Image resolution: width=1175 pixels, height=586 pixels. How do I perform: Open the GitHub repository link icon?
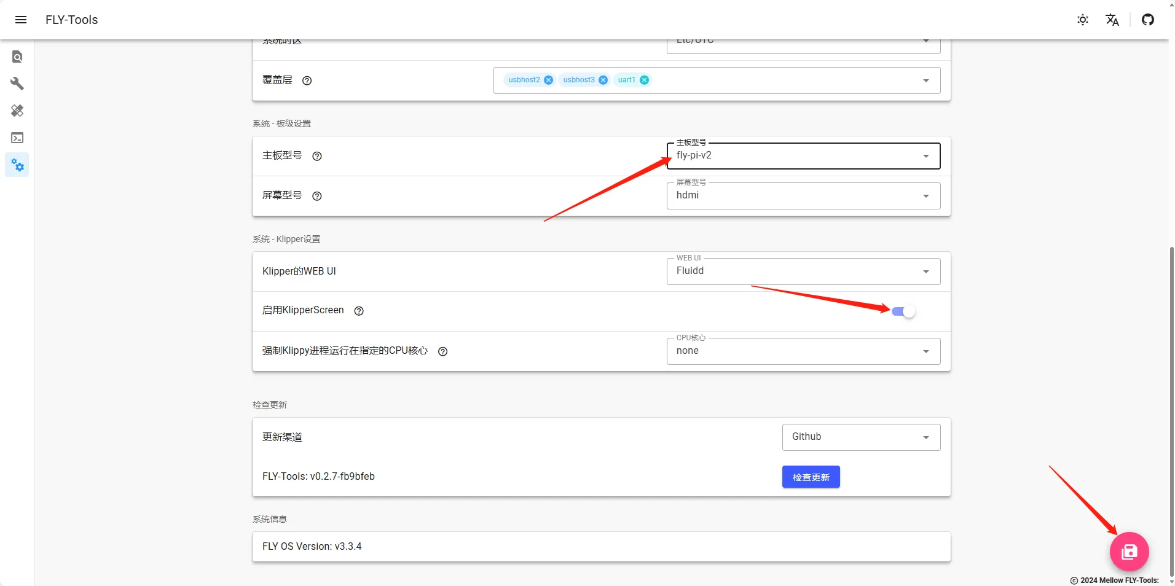1147,20
